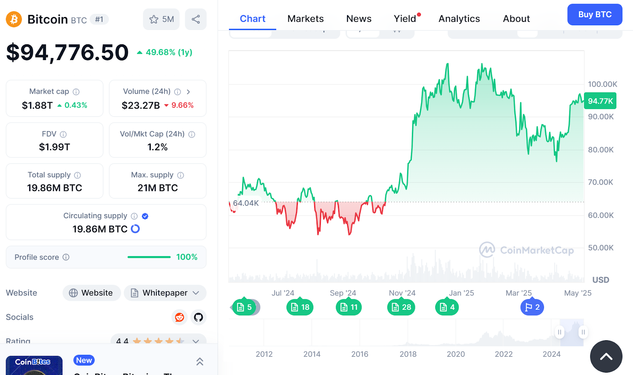The height and width of the screenshot is (375, 633).
Task: Grab right range handle of timeline
Action: [x=583, y=332]
